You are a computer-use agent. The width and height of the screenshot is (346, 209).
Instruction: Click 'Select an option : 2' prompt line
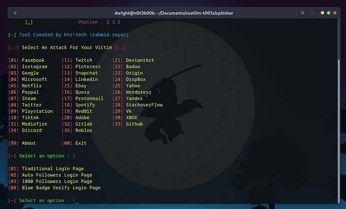pos(42,156)
